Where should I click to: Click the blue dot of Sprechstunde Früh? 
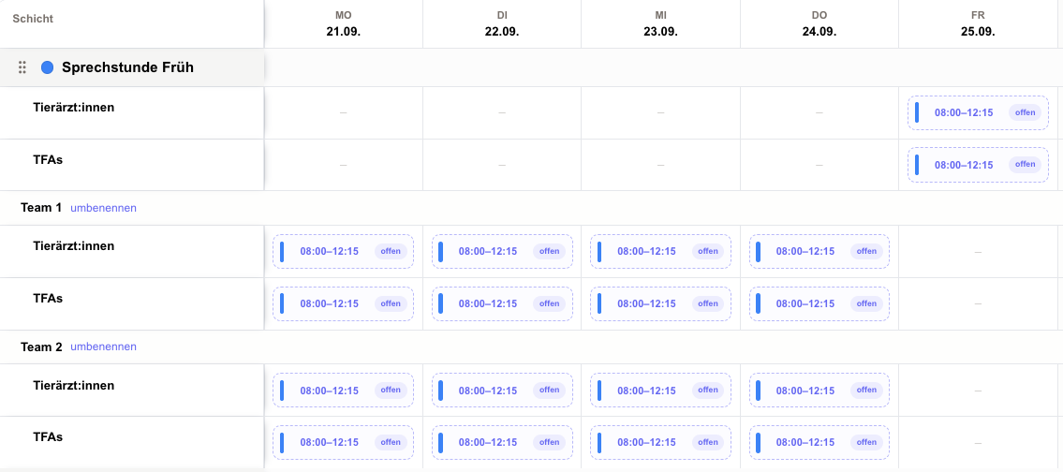(48, 67)
